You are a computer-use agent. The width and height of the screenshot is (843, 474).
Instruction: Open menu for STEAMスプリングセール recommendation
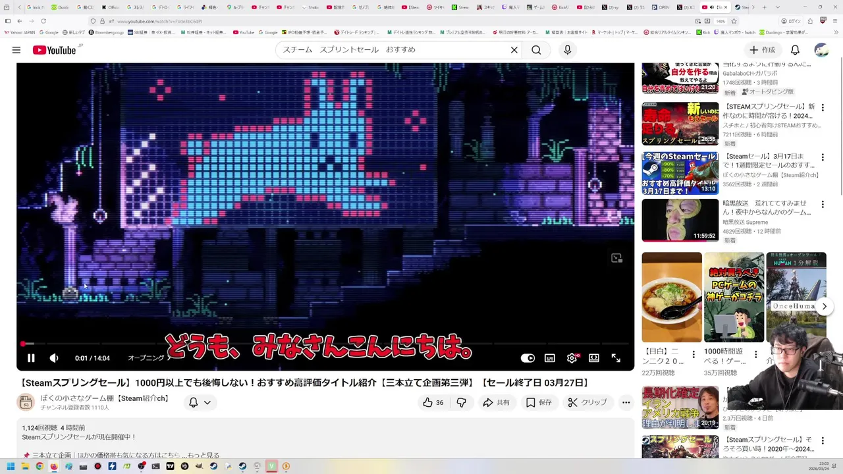click(x=822, y=108)
